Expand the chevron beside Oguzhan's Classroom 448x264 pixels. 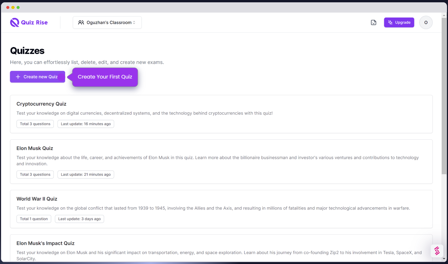134,22
